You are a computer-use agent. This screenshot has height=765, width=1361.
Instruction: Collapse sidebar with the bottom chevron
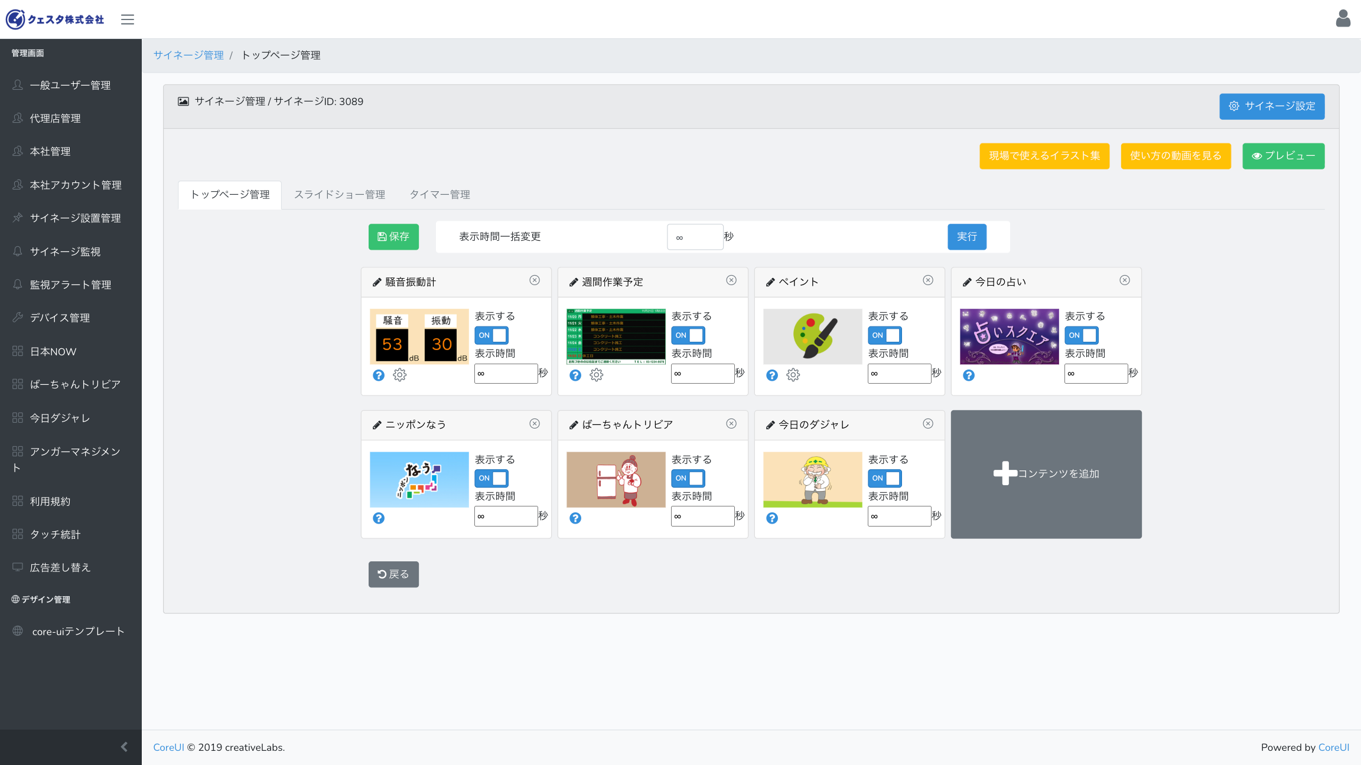click(124, 747)
